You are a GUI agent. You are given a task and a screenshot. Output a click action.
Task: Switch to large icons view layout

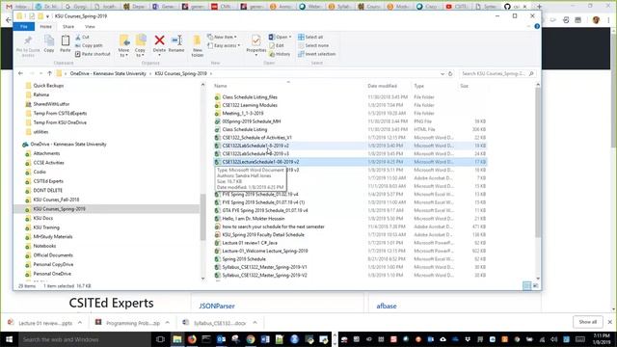[536, 286]
